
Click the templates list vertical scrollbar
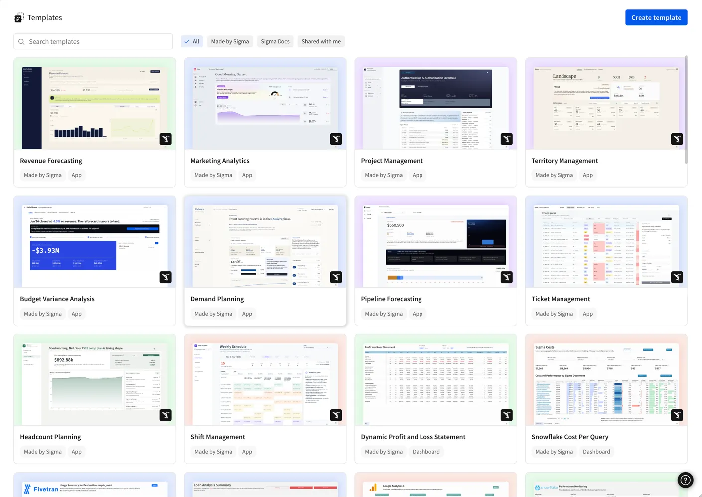tap(686, 110)
